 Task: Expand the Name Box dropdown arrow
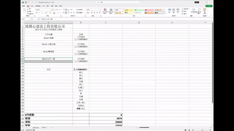30,19
